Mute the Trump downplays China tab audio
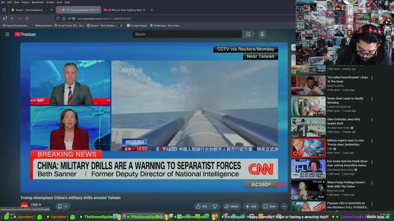 pyautogui.click(x=63, y=10)
